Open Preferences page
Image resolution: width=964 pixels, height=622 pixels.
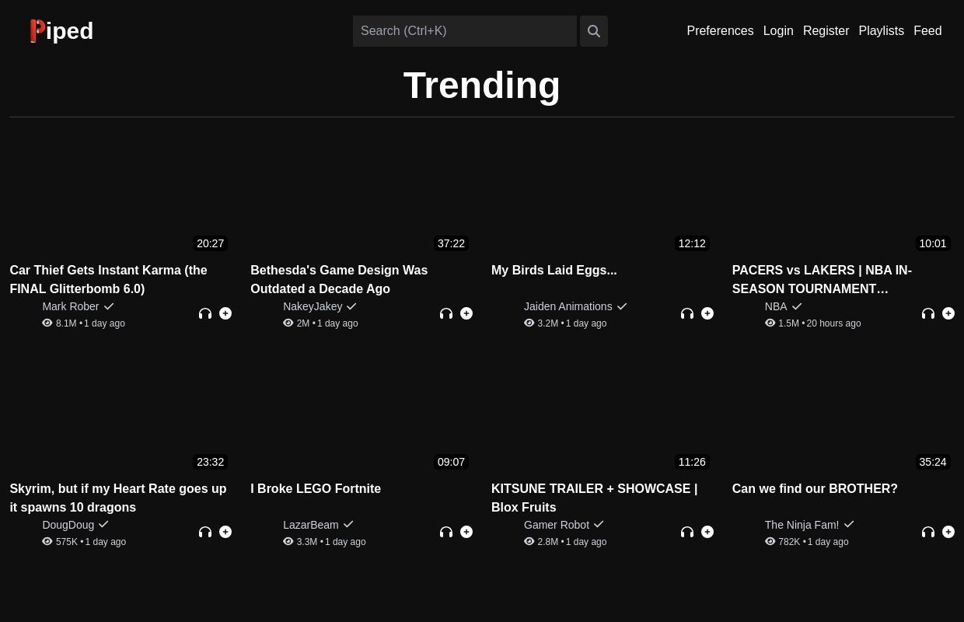720,31
